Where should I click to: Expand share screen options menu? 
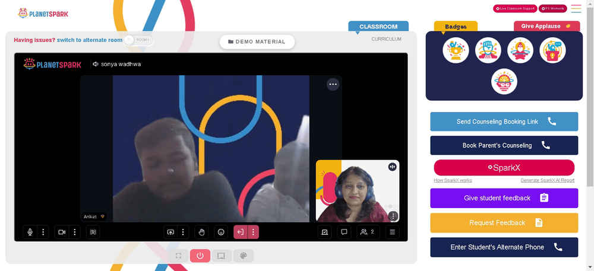[183, 232]
